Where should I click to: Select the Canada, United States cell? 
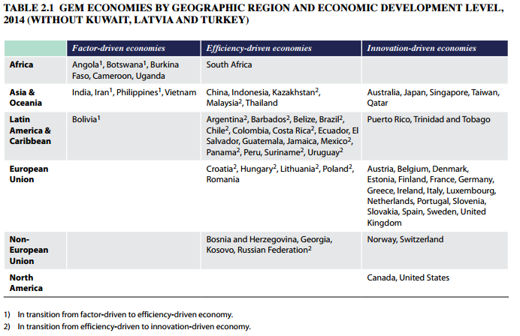click(408, 277)
